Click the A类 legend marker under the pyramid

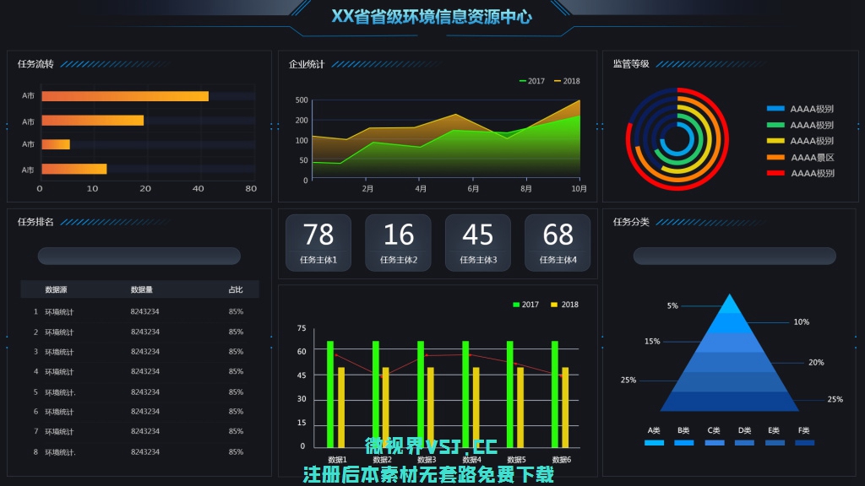(x=655, y=442)
